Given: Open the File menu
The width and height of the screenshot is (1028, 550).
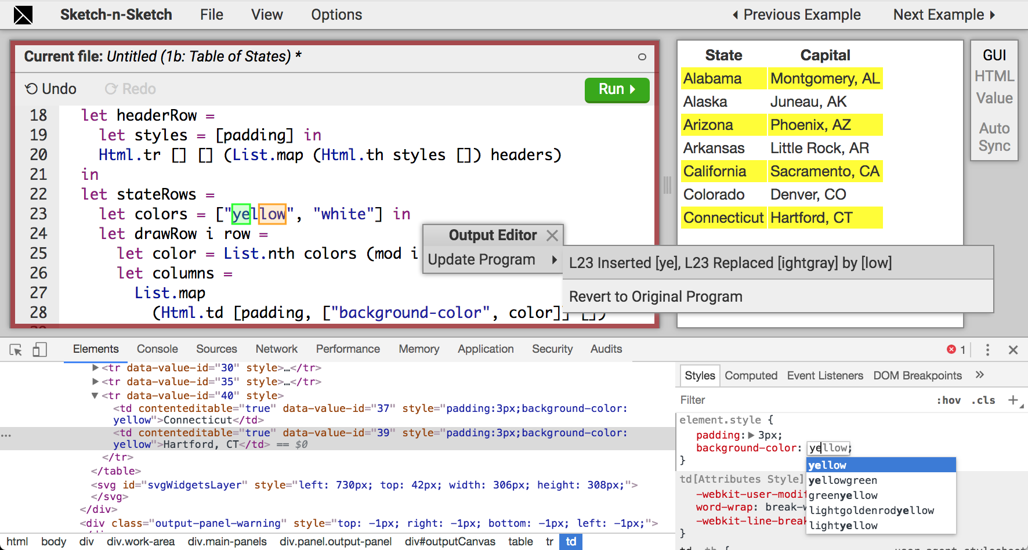Looking at the screenshot, I should [x=211, y=15].
